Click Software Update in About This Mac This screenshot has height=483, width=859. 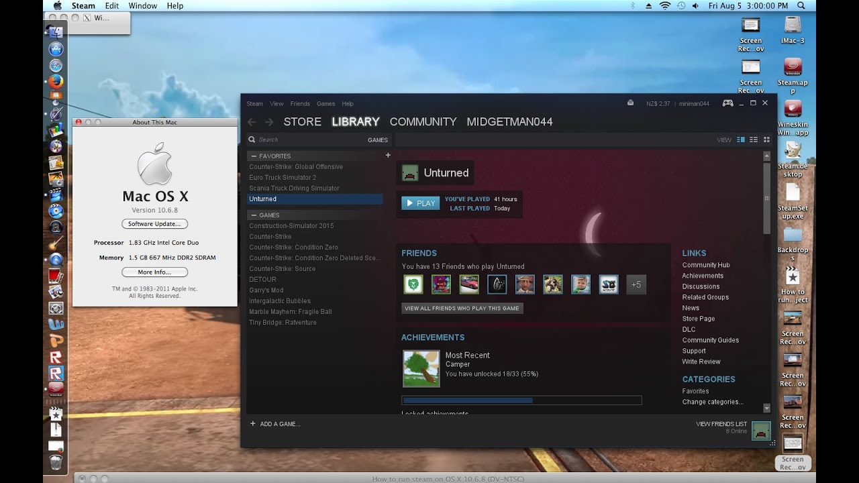pos(154,224)
